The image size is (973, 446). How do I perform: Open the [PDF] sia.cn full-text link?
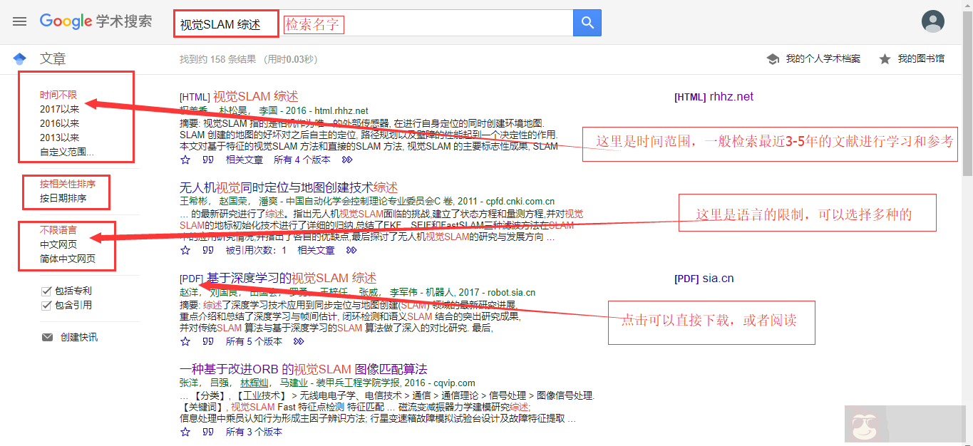pos(704,279)
